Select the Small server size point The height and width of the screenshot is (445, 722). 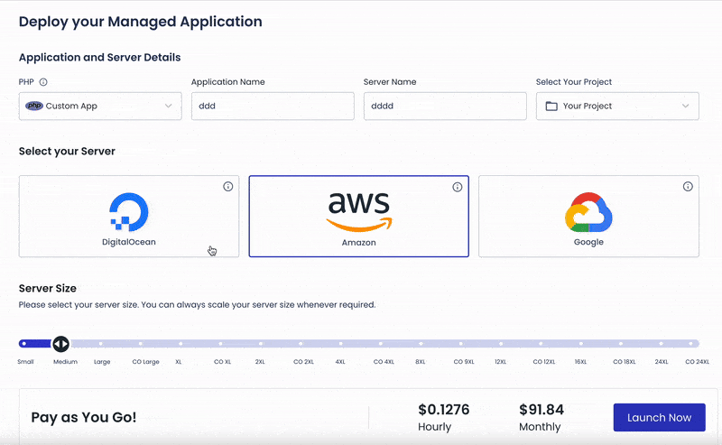click(24, 344)
